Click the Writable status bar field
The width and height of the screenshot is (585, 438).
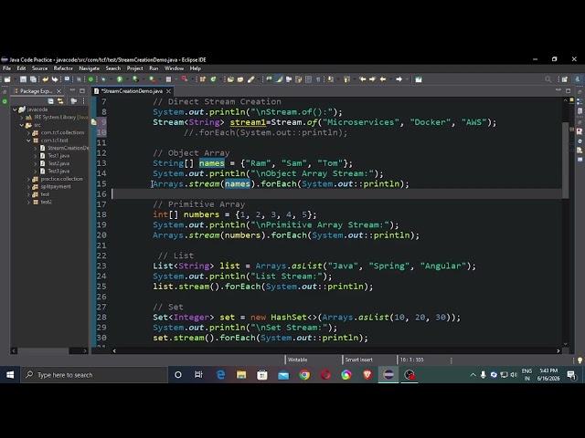click(x=297, y=360)
